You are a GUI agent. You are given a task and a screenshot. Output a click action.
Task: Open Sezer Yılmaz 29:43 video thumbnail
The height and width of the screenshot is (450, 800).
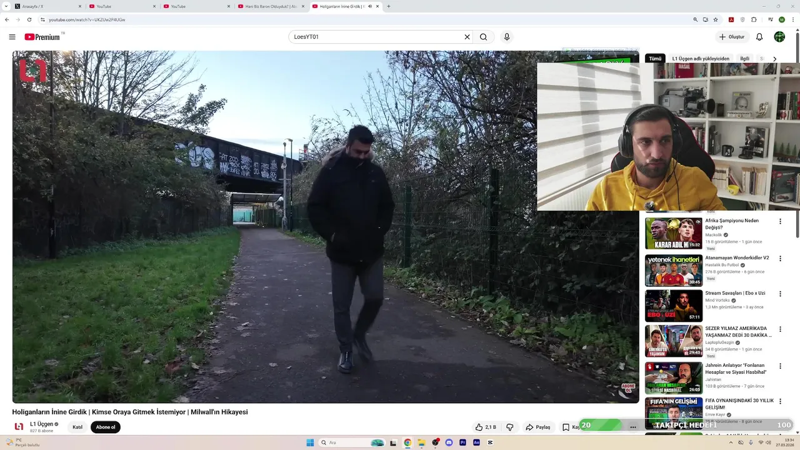click(x=674, y=341)
